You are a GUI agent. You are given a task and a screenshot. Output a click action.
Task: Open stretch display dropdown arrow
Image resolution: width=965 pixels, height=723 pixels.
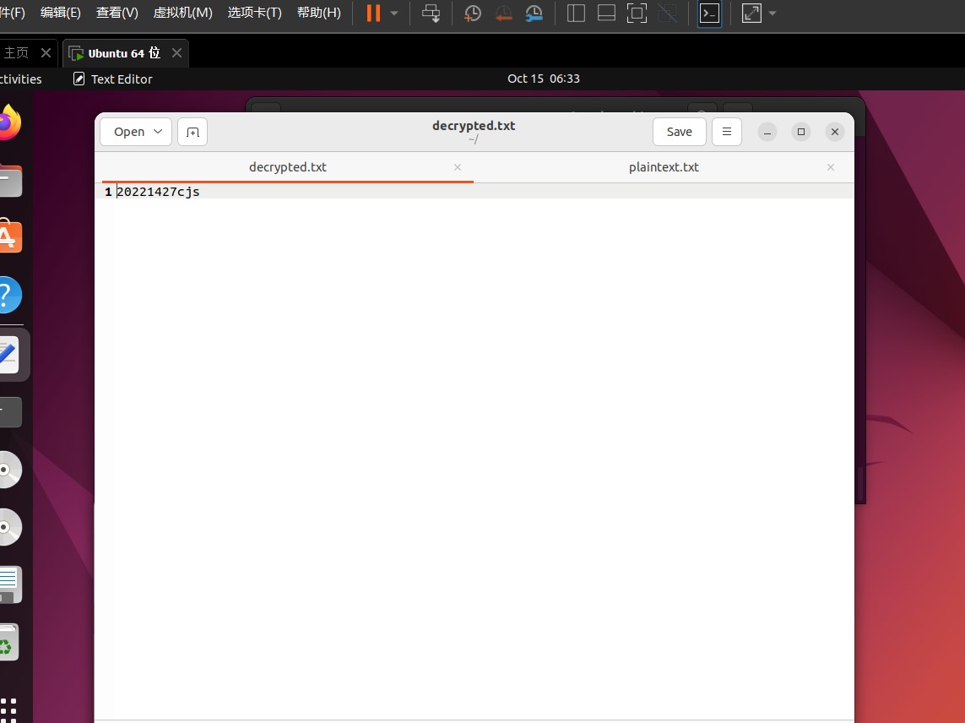(x=773, y=13)
